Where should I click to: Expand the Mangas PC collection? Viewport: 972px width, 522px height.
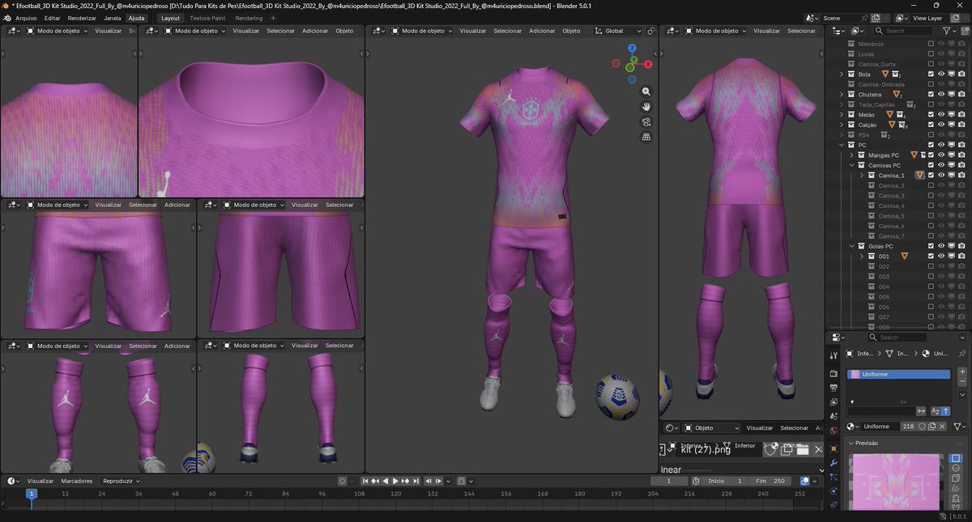tap(851, 155)
